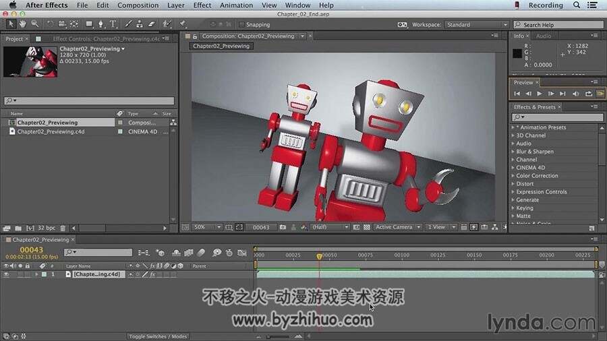Select the Type text tool
The width and height of the screenshot is (607, 341).
[x=113, y=24]
